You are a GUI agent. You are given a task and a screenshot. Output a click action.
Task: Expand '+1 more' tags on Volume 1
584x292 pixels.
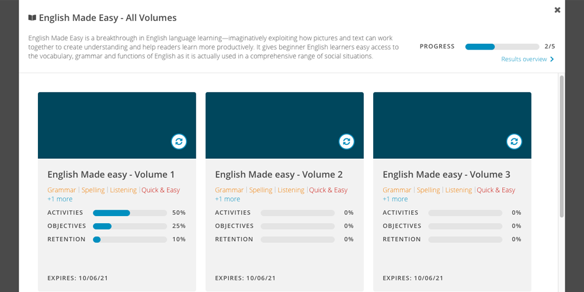click(60, 199)
